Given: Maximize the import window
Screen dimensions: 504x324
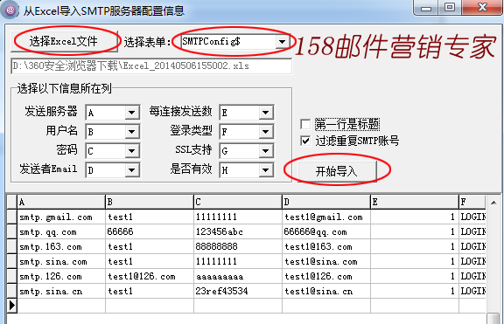Looking at the screenshot, I should click(x=450, y=8).
